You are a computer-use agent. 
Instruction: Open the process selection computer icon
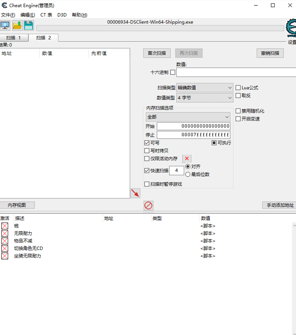[x=5, y=26]
